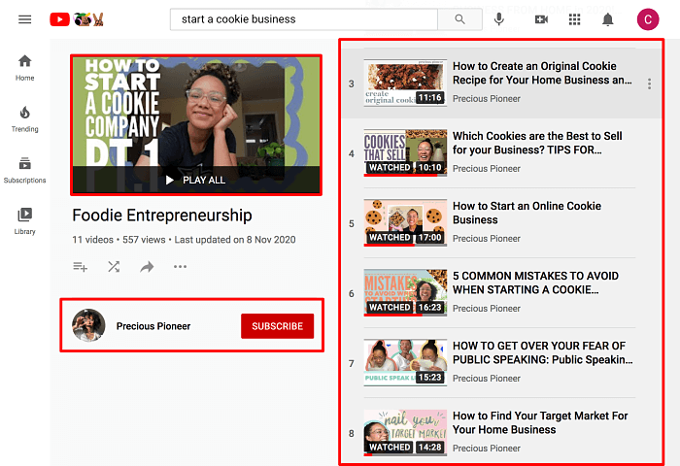Open playlist more options ellipsis
The image size is (680, 466).
pyautogui.click(x=180, y=267)
